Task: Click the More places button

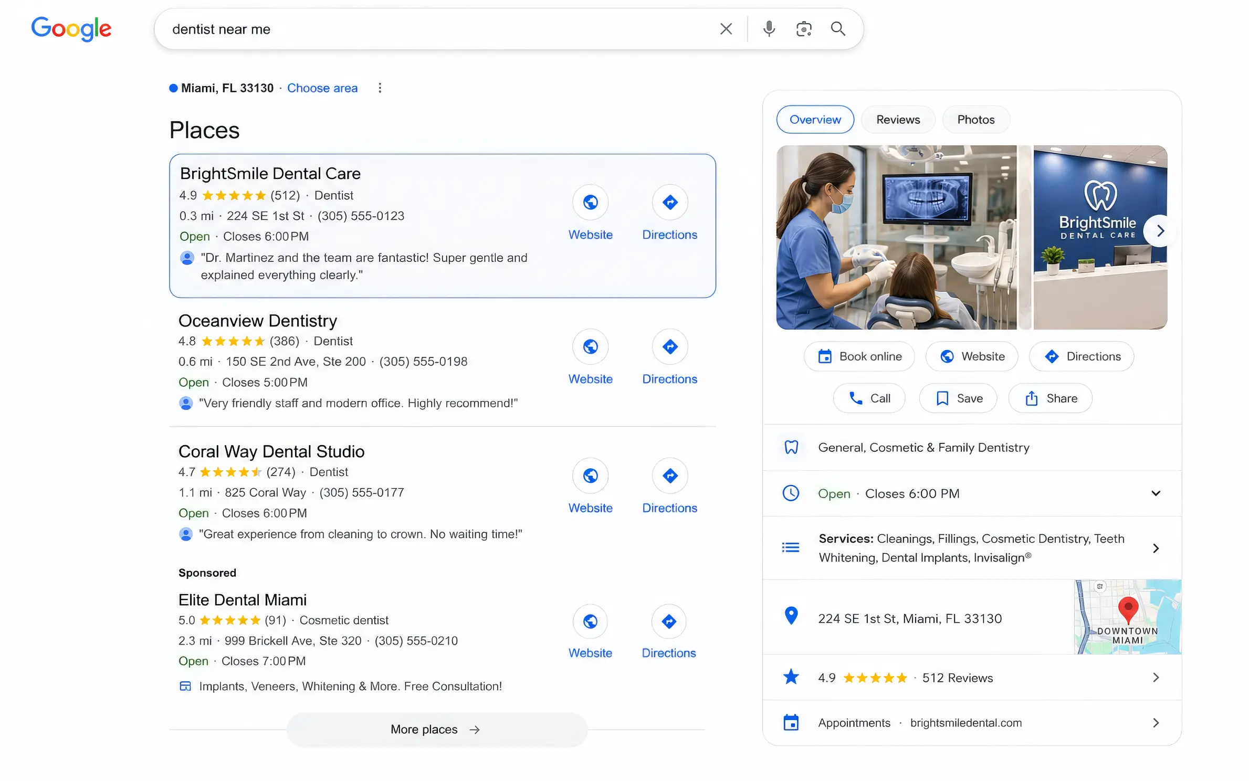Action: [x=437, y=730]
